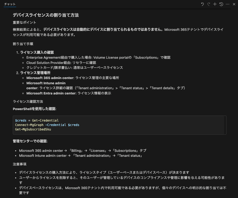238x198 pixels.
Task: Click list item ライセンス購入の確認
Action: point(37,52)
